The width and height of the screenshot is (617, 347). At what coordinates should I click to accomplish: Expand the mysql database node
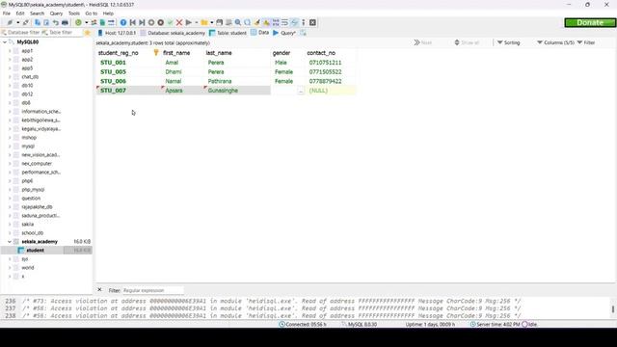10,147
